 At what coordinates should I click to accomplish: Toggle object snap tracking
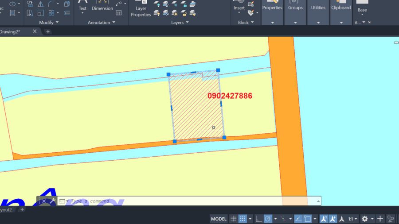point(298,219)
